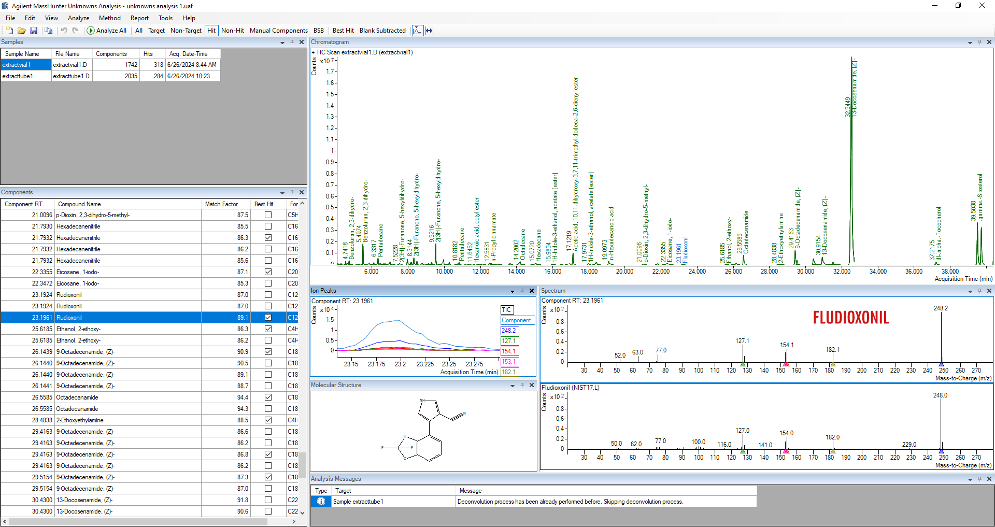995x527 pixels.
Task: Click the Copy icon in the toolbar
Action: 49,31
